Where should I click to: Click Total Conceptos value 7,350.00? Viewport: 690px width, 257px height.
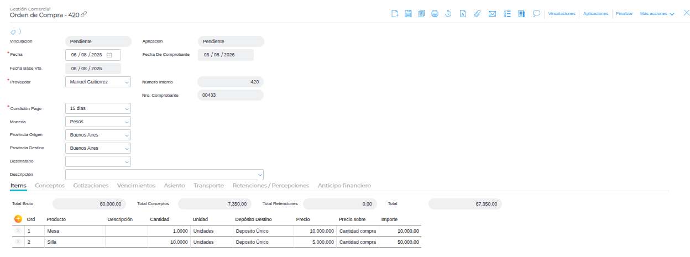215,204
